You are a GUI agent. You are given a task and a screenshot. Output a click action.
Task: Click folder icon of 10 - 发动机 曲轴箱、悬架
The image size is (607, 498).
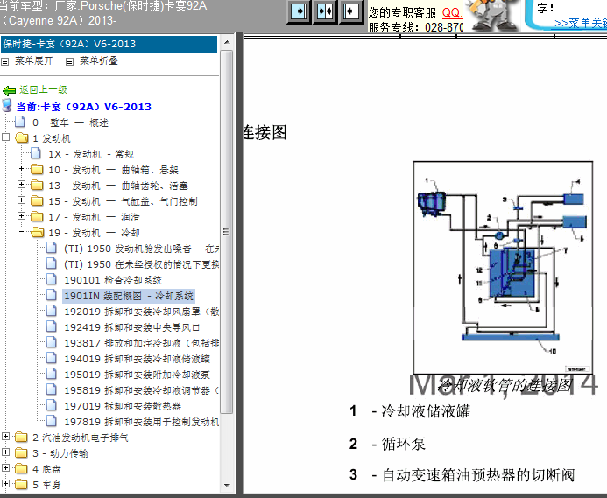pos(37,170)
